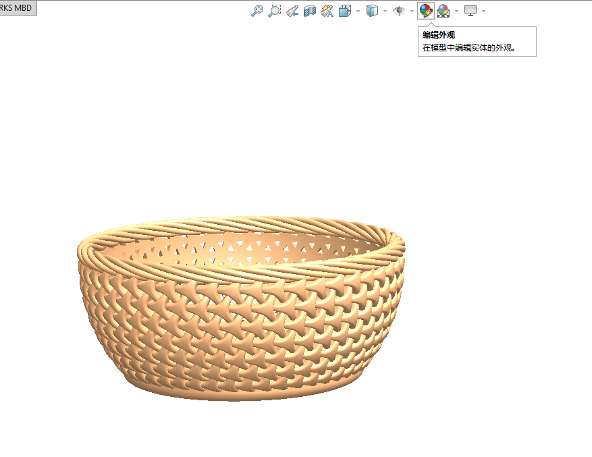Image resolution: width=592 pixels, height=457 pixels.
Task: Expand the View Settings dropdown arrow
Action: (483, 11)
